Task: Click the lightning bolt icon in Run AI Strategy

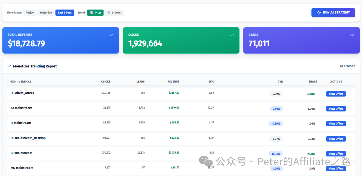Action: coord(319,13)
